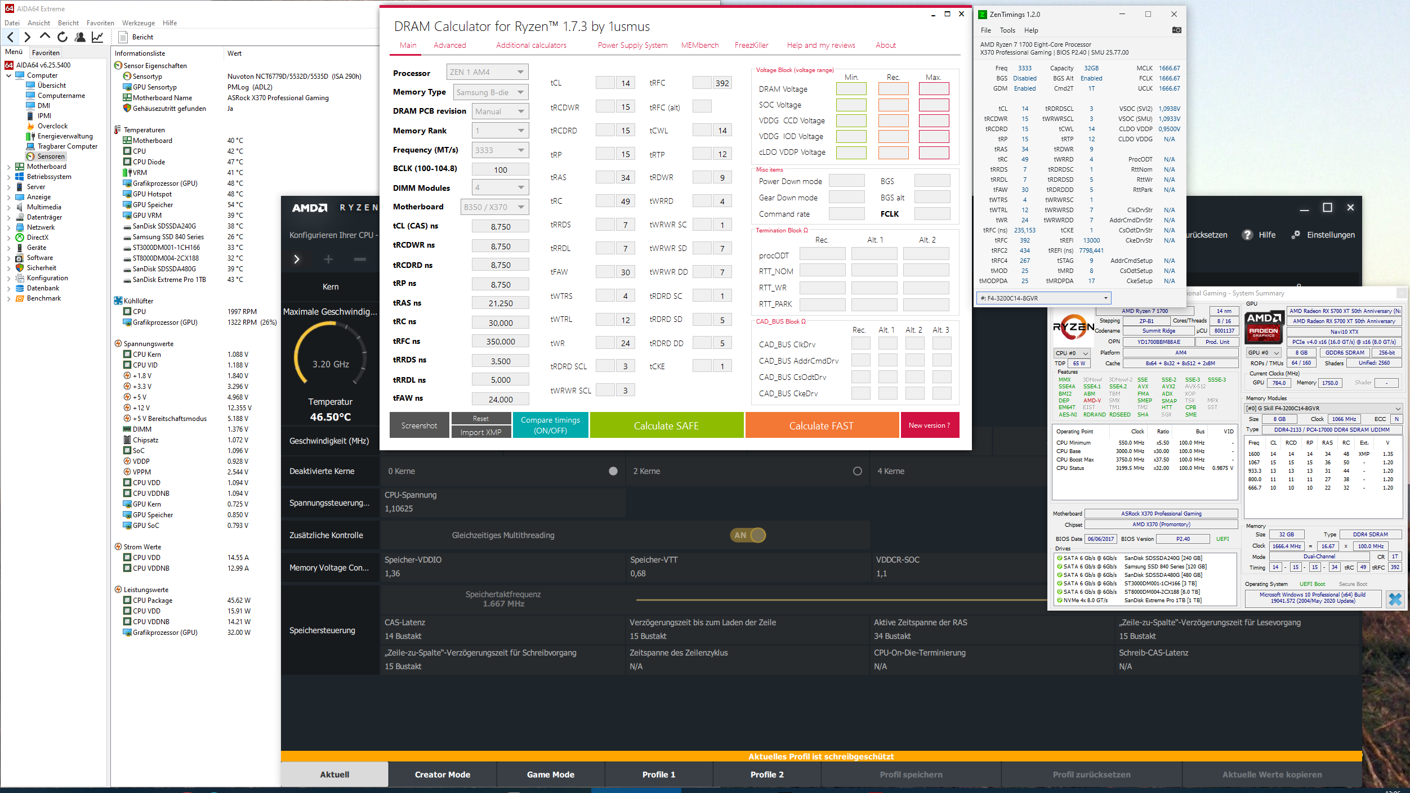Click the BCLK value input field

pos(500,169)
